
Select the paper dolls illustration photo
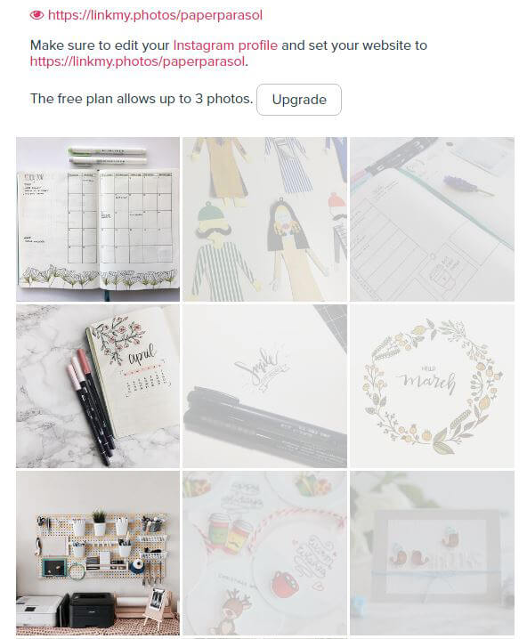coord(265,219)
